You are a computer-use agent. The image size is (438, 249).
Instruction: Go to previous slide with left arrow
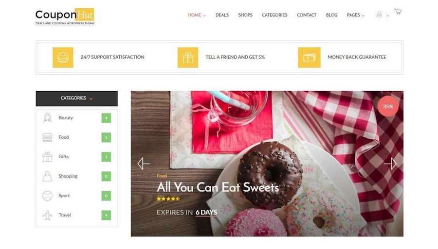click(144, 164)
